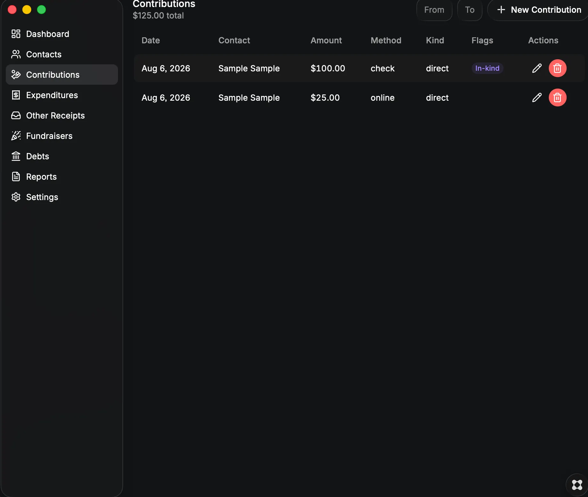This screenshot has width=588, height=497.
Task: Set the From date filter
Action: point(434,10)
